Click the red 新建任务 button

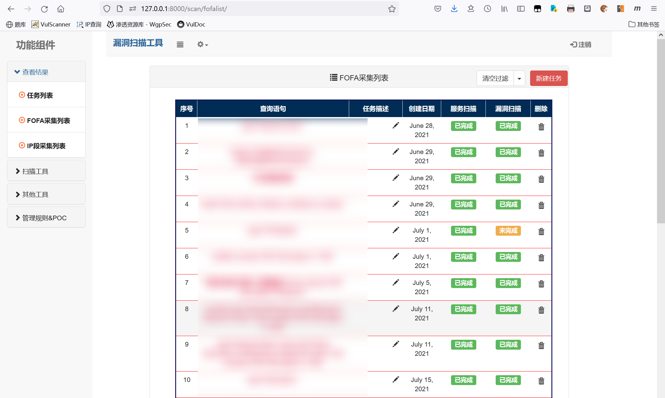click(x=548, y=79)
